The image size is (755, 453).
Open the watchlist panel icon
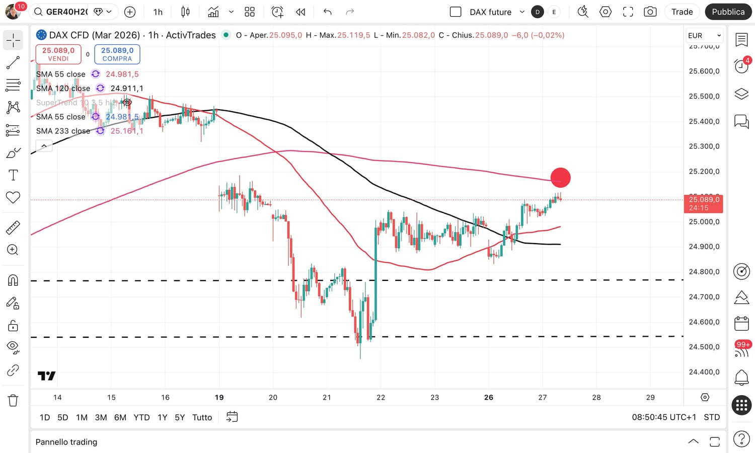pyautogui.click(x=741, y=40)
